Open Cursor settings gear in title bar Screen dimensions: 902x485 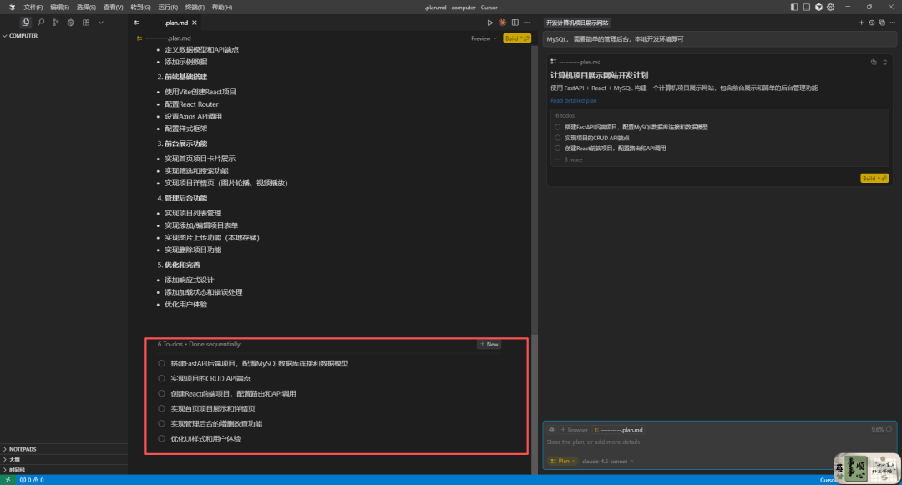pyautogui.click(x=831, y=7)
